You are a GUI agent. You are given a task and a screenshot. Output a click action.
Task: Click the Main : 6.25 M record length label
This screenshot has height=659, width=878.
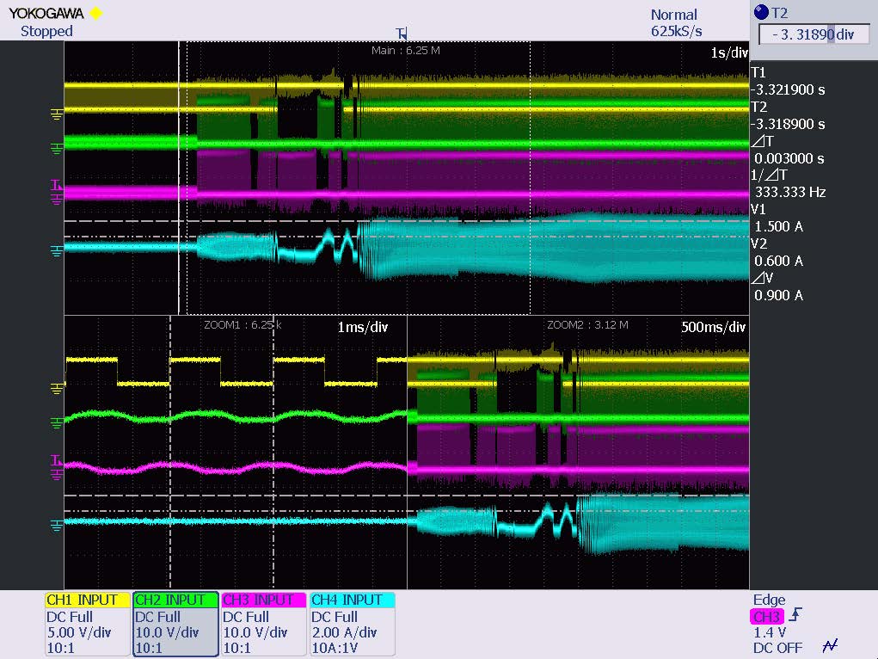click(405, 51)
